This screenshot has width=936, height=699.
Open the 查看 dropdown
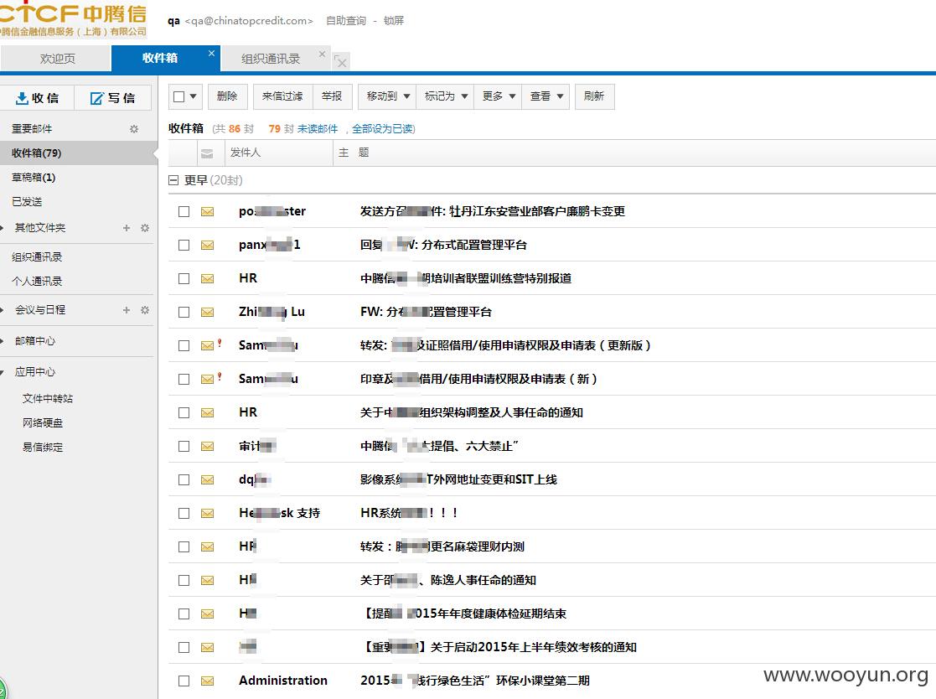pos(546,96)
